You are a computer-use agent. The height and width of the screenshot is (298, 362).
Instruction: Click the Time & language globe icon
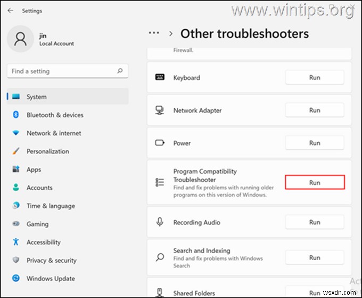tap(15, 205)
